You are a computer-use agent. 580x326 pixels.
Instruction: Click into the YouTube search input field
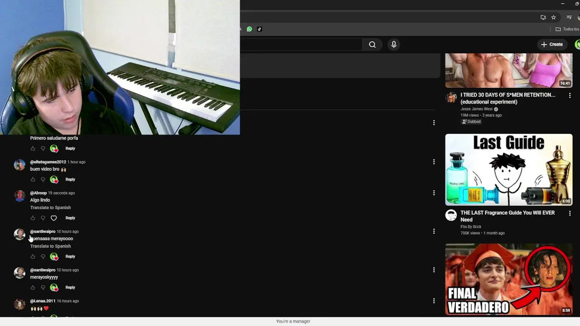301,44
